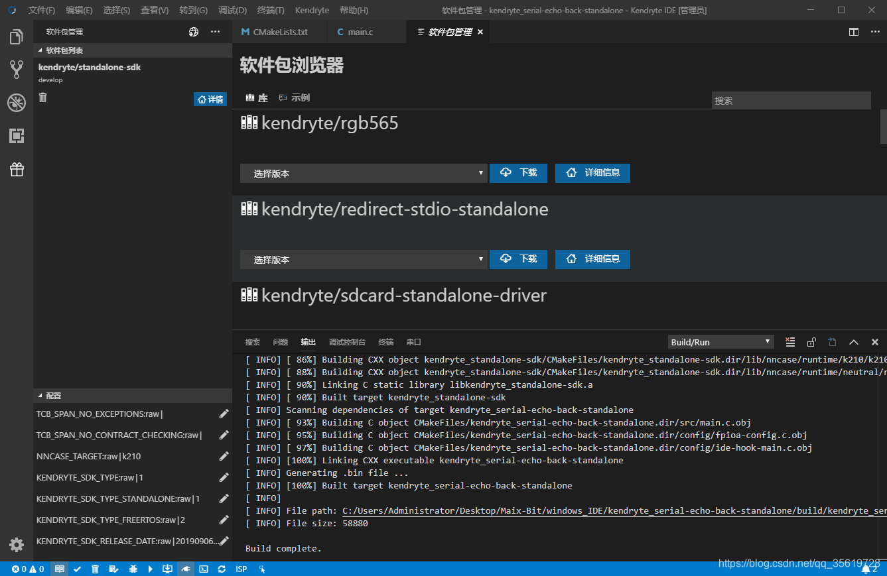Open the Explorer view in activity bar

[17, 36]
